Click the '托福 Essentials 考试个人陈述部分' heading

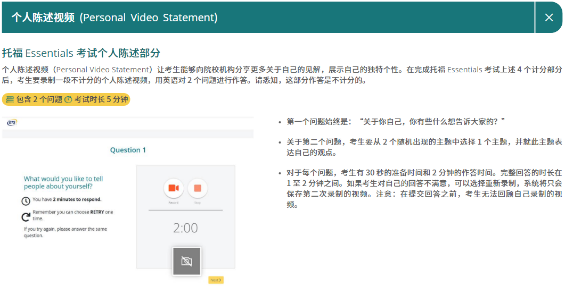pyautogui.click(x=81, y=53)
